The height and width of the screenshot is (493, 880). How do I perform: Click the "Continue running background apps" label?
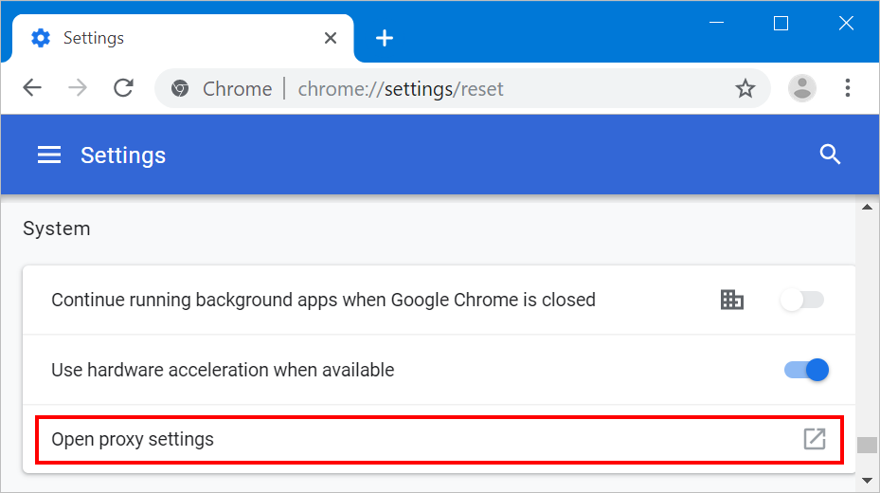click(x=323, y=300)
